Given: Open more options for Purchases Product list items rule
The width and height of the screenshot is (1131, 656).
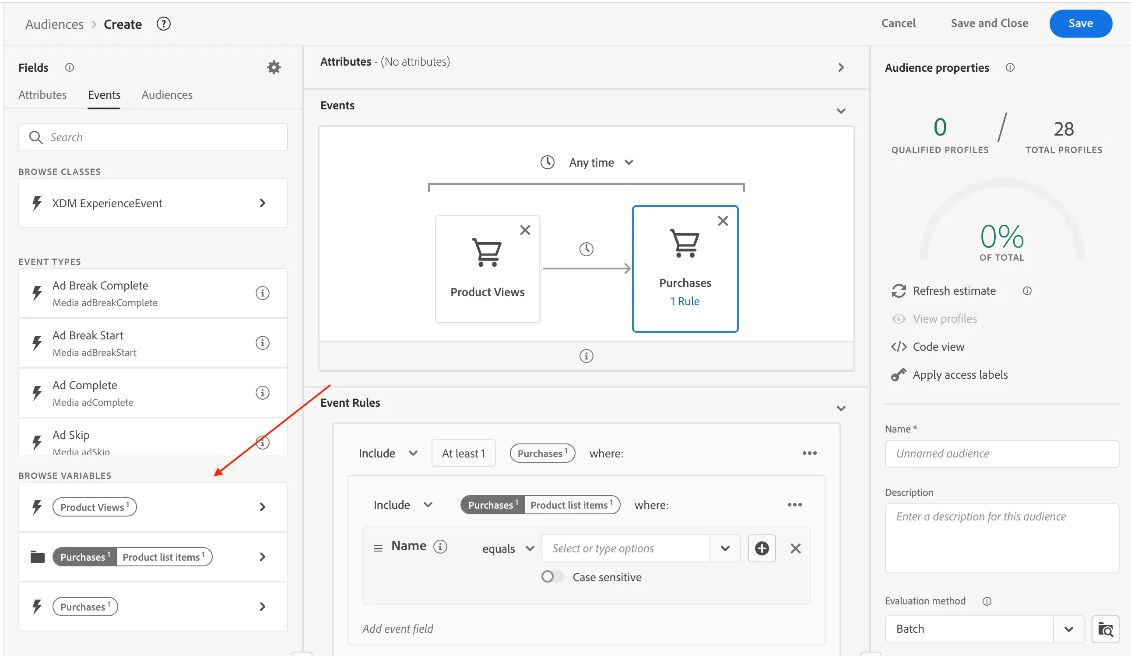Looking at the screenshot, I should (x=794, y=505).
